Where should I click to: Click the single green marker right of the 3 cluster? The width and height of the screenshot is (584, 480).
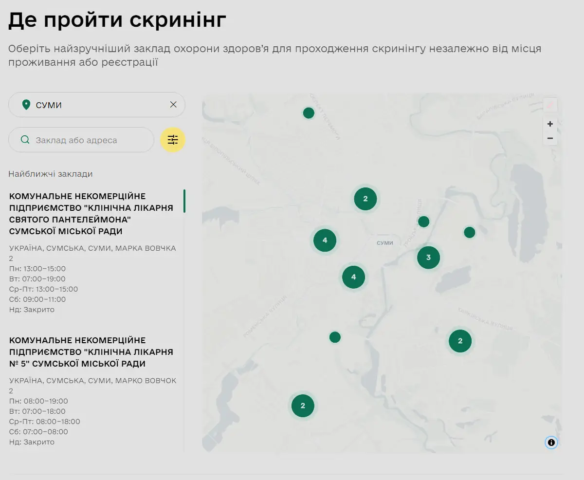coord(469,232)
